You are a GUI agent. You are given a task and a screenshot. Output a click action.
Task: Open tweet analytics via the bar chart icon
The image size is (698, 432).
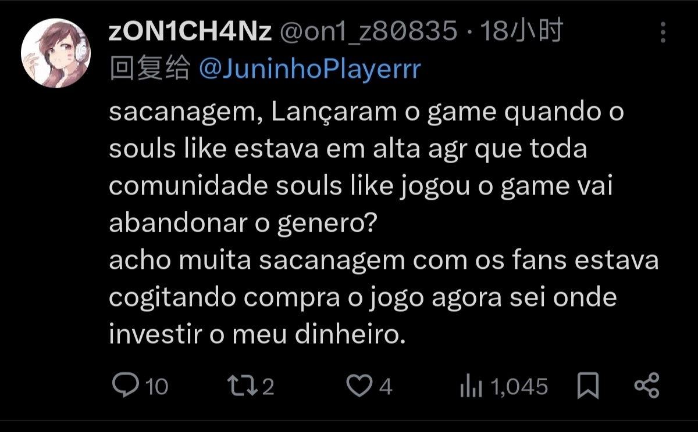pyautogui.click(x=471, y=386)
